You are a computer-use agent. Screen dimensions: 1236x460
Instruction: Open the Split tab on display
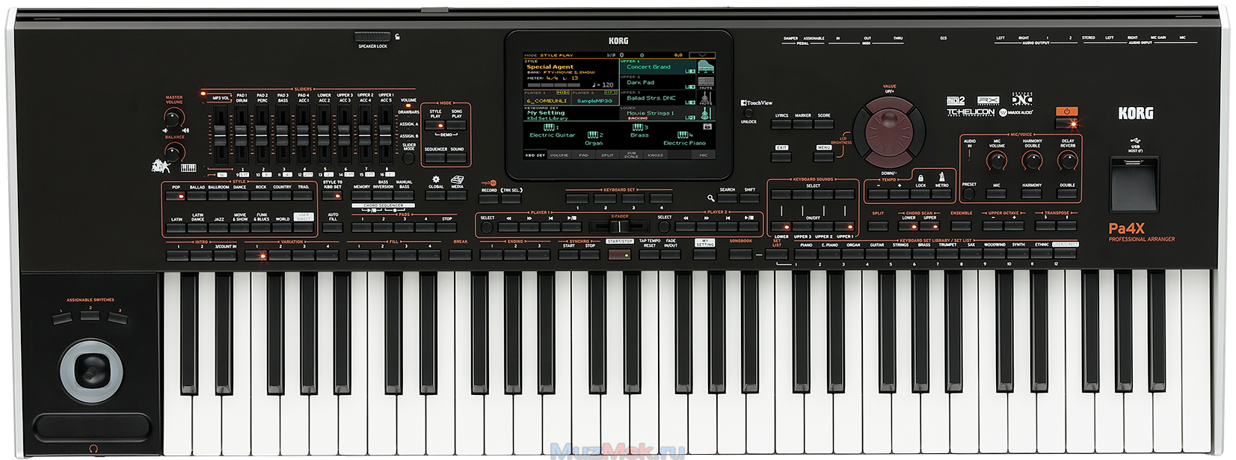[x=607, y=156]
